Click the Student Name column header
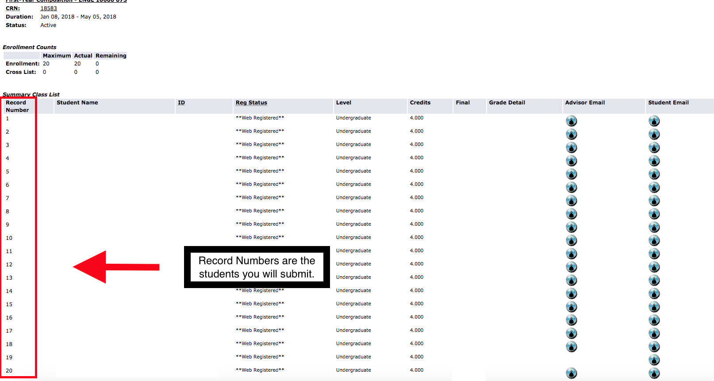The height and width of the screenshot is (381, 714). (x=77, y=103)
